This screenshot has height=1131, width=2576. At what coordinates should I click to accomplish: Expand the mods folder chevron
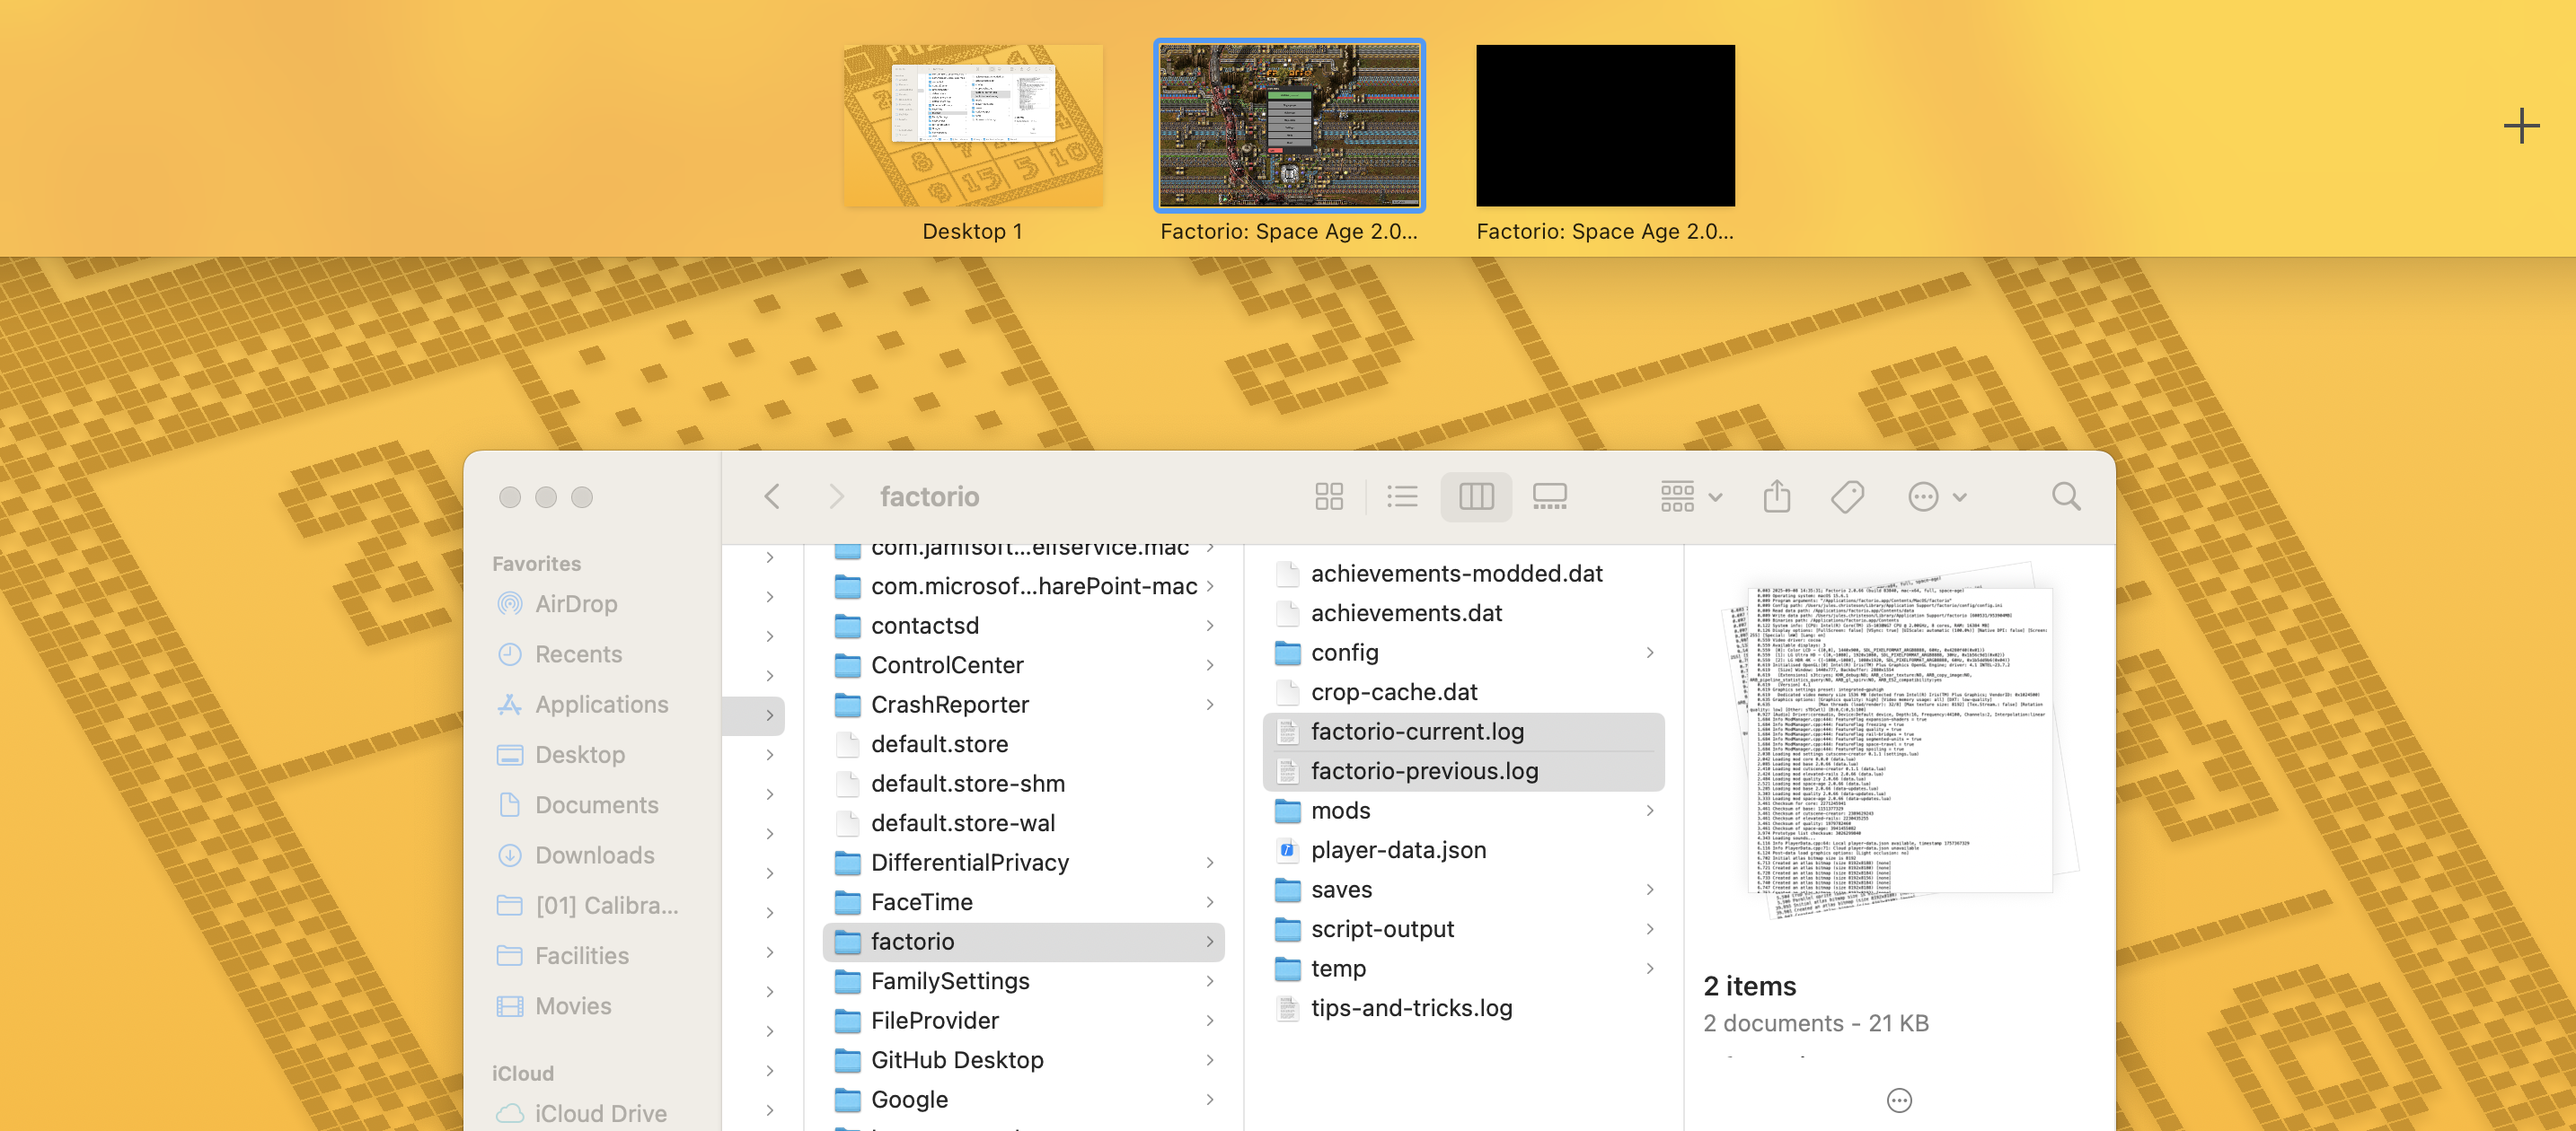[x=1649, y=810]
